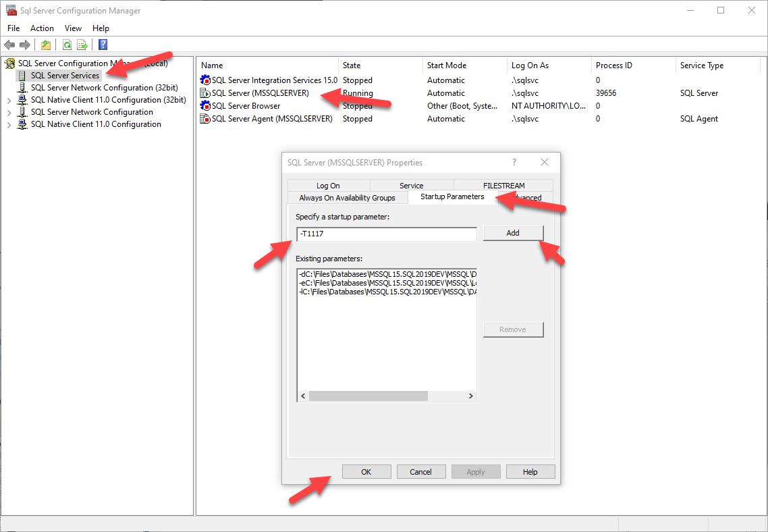
Task: Select SQL Server Network Configuration (32bit) tree item
Action: 105,88
